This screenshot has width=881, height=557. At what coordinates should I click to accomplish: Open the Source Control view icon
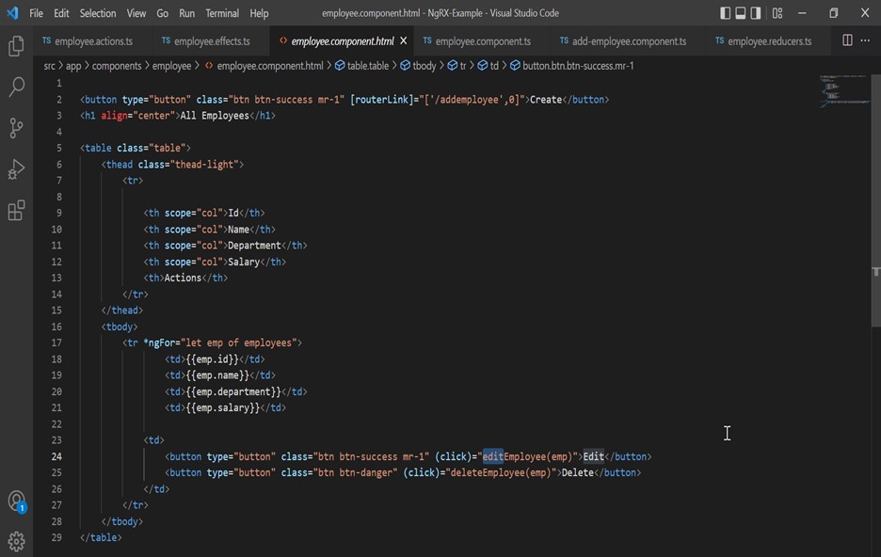pos(16,128)
